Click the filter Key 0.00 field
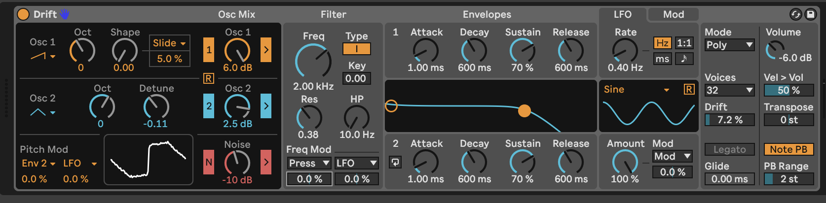 [357, 78]
